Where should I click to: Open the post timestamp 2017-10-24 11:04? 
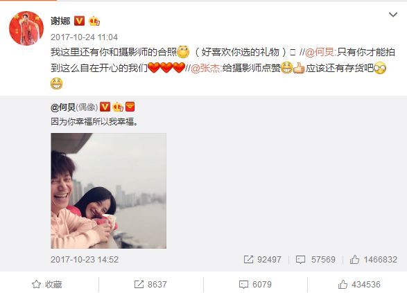click(84, 37)
